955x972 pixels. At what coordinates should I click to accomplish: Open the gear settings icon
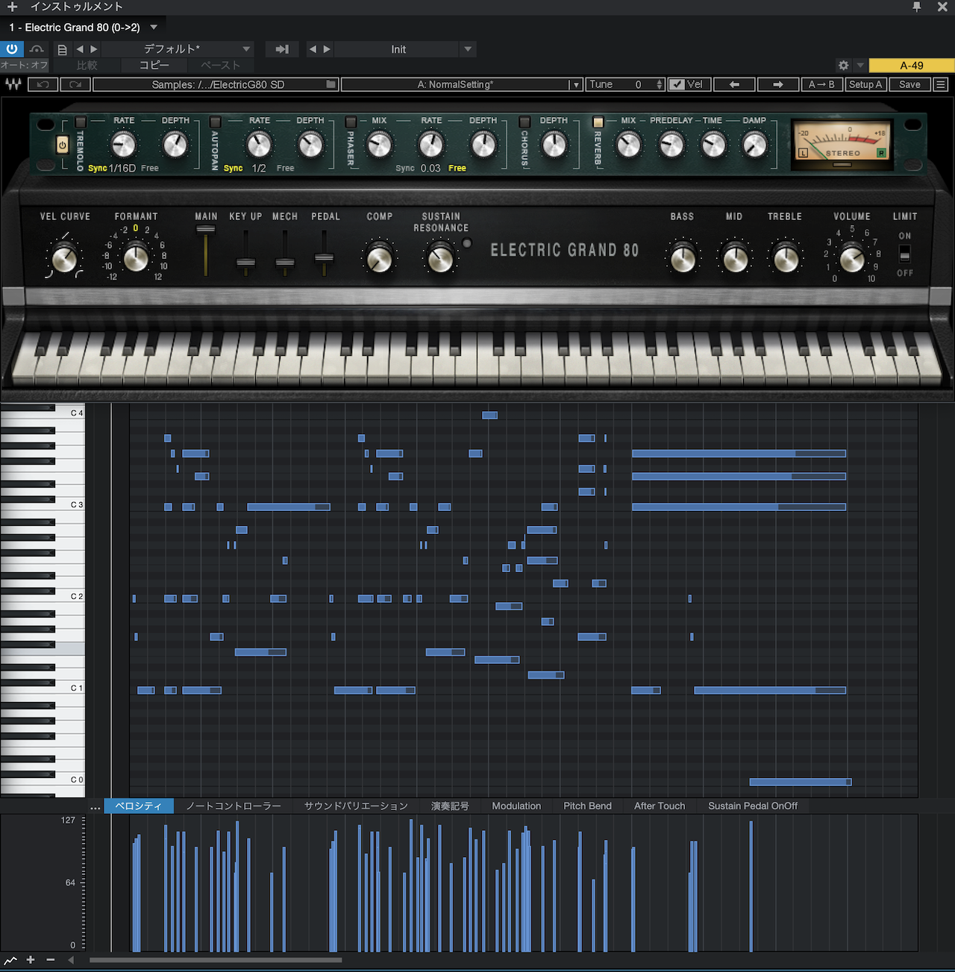(844, 65)
